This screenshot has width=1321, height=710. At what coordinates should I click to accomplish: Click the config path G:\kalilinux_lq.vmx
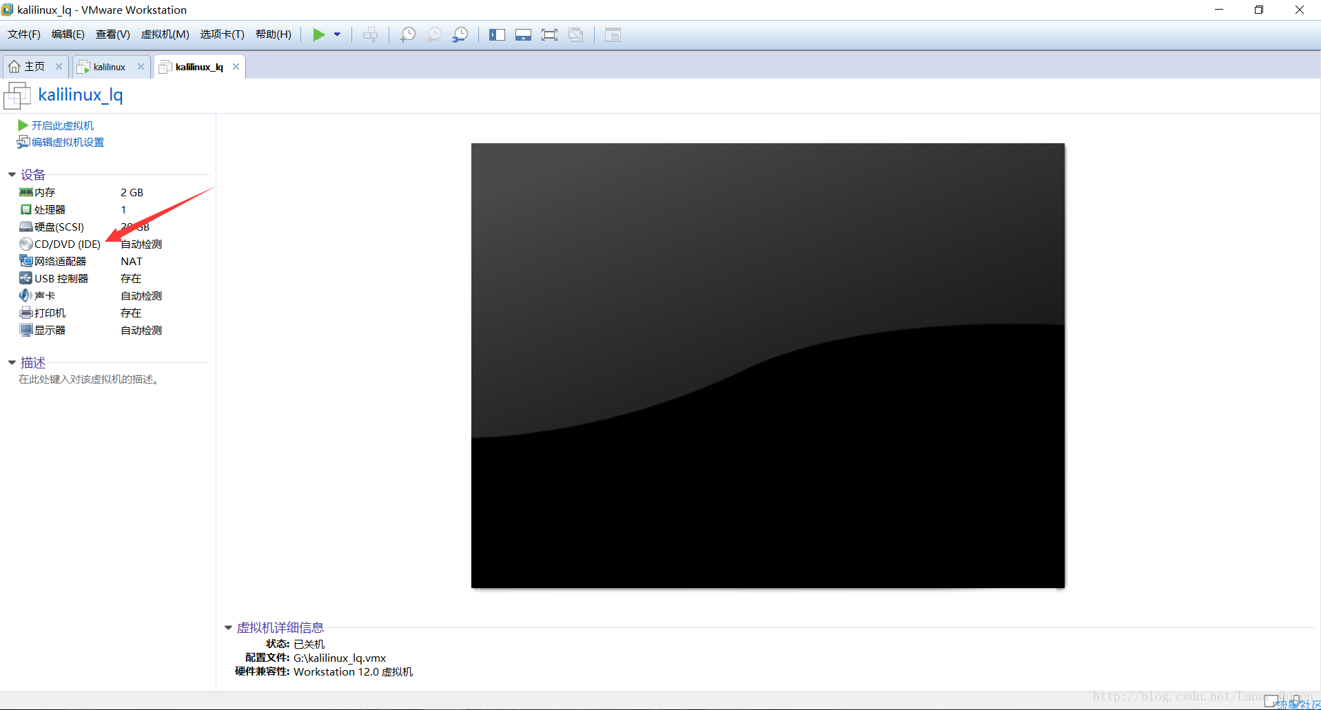(340, 658)
